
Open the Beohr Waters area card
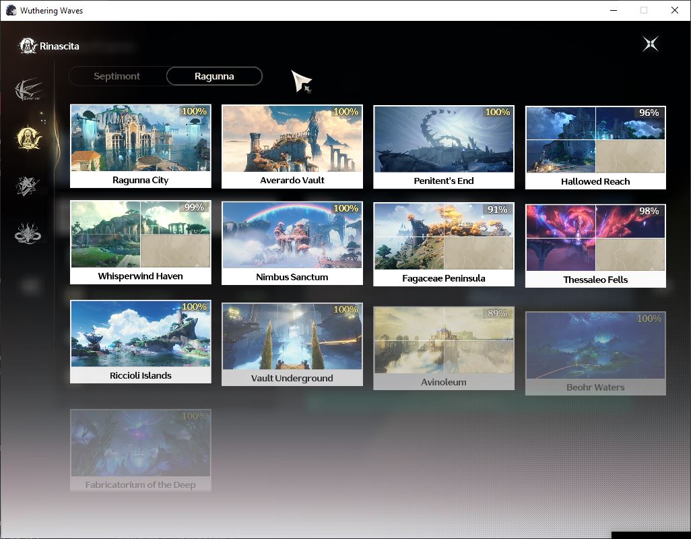[595, 354]
